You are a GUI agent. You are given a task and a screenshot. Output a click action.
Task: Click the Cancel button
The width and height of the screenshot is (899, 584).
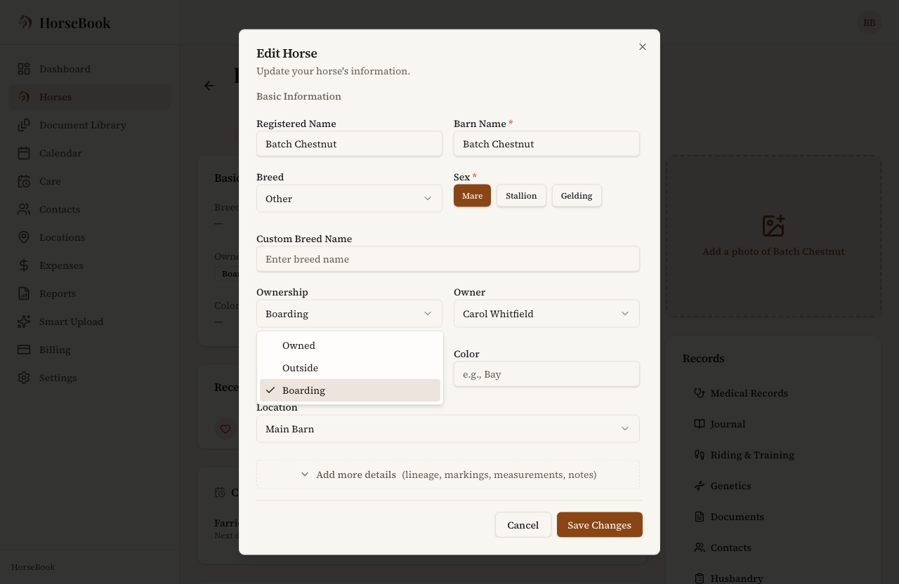(523, 525)
